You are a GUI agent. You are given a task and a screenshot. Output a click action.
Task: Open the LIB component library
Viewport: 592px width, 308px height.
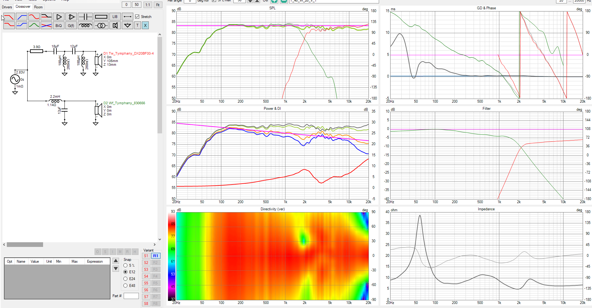pos(115,17)
